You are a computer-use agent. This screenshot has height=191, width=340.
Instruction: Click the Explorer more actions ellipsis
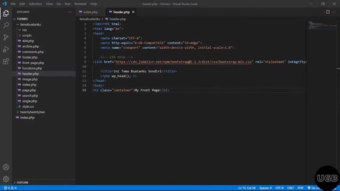(x=70, y=12)
